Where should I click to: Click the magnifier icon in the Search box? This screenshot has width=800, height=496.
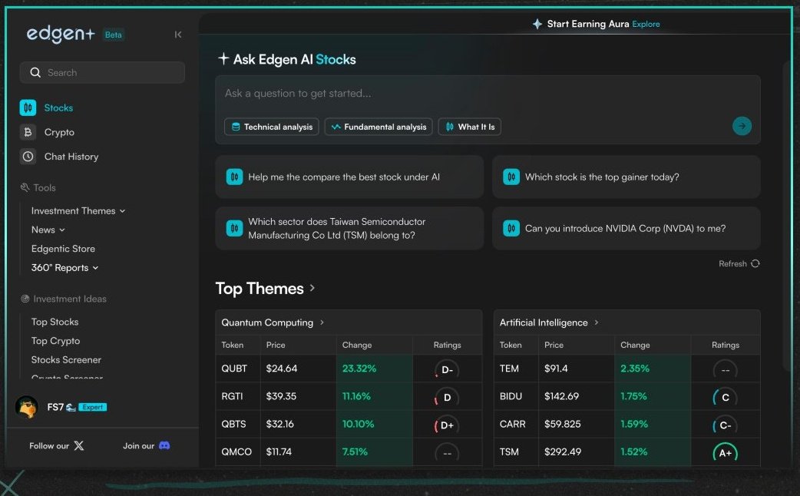(35, 72)
